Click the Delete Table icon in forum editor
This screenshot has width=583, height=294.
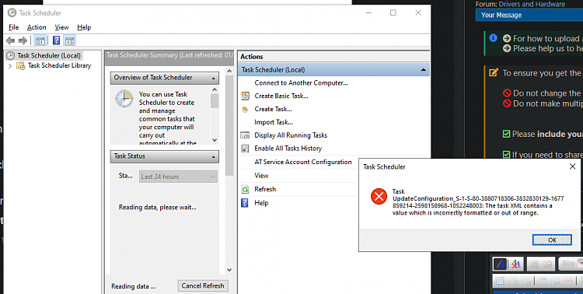click(526, 281)
